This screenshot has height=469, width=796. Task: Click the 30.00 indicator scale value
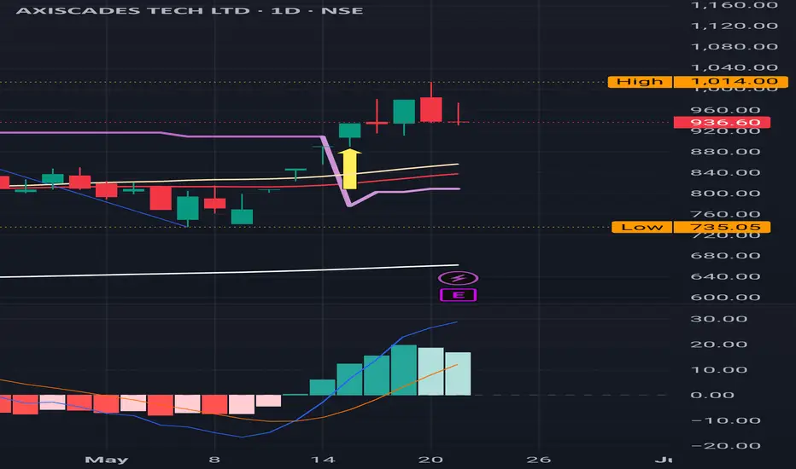coord(719,319)
